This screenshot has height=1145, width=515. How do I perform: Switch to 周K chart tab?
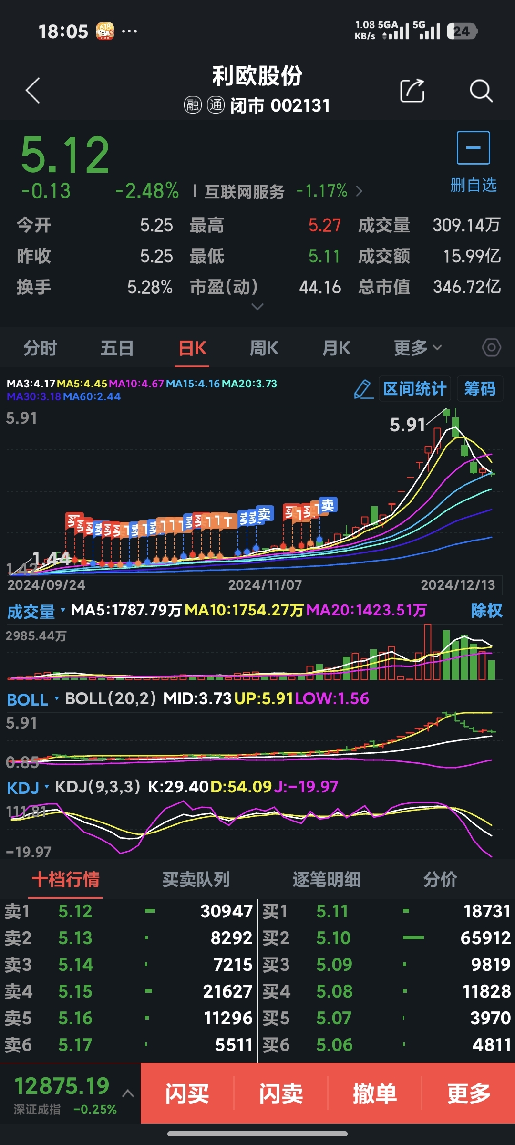[x=264, y=348]
